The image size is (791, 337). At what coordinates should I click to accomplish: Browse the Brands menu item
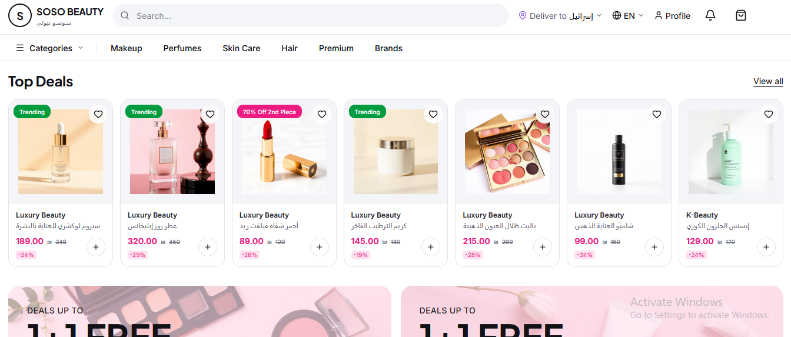click(388, 48)
